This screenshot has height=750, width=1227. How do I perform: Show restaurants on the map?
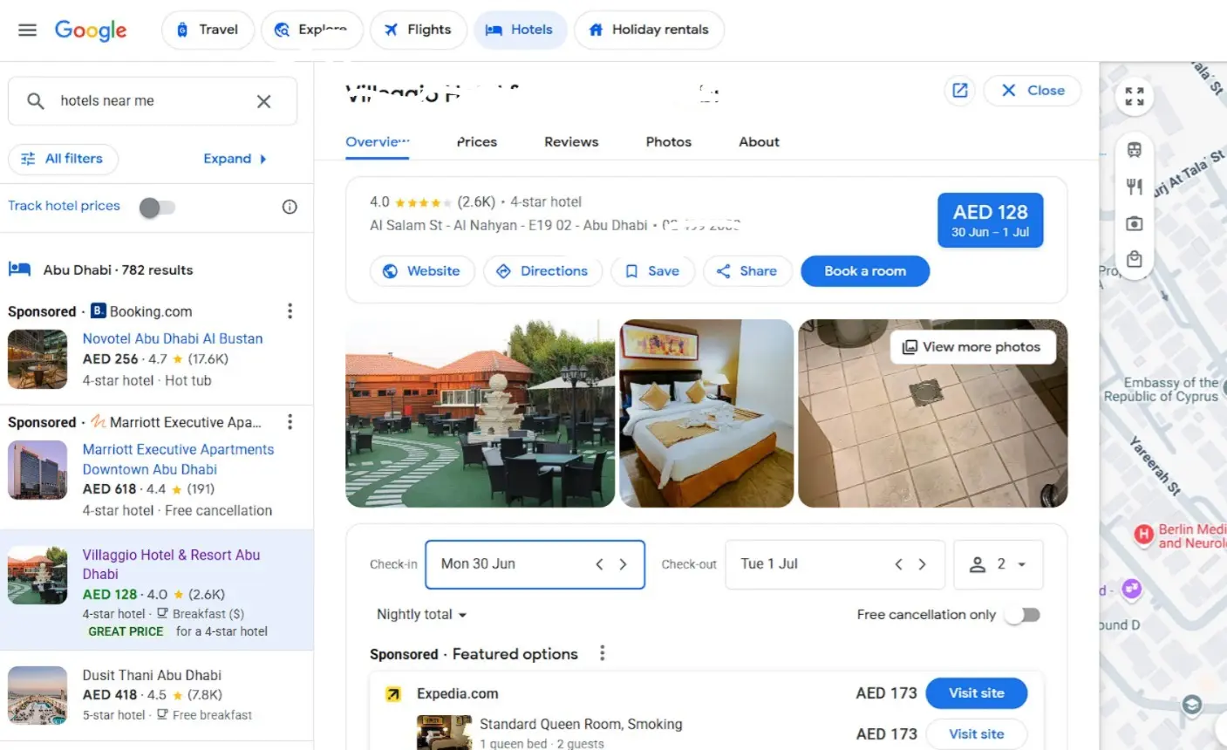pos(1135,187)
